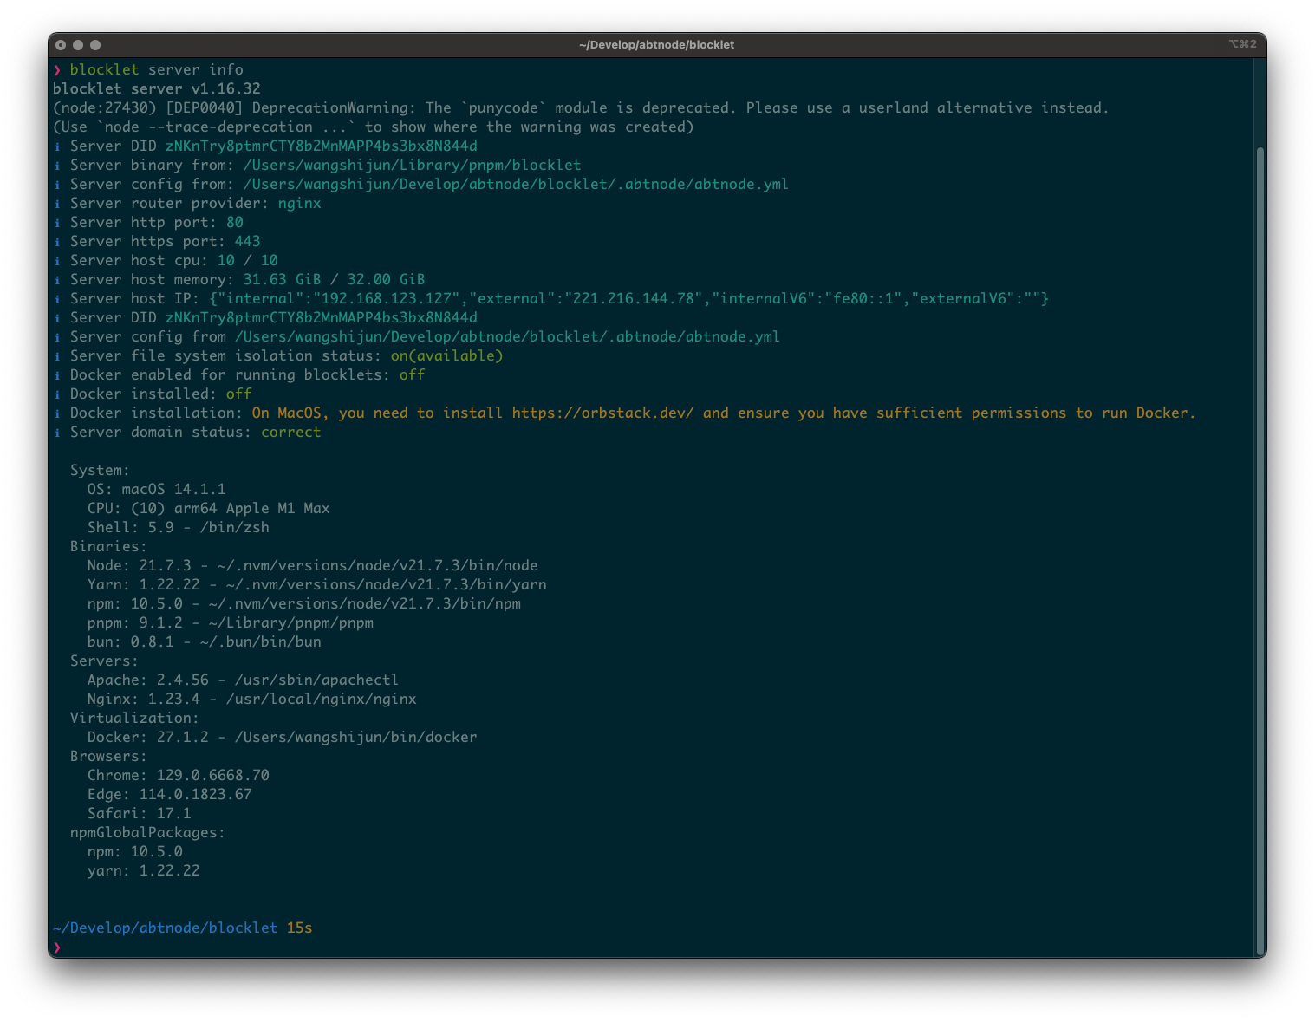Click the info icon beside Server http port

[58, 223]
